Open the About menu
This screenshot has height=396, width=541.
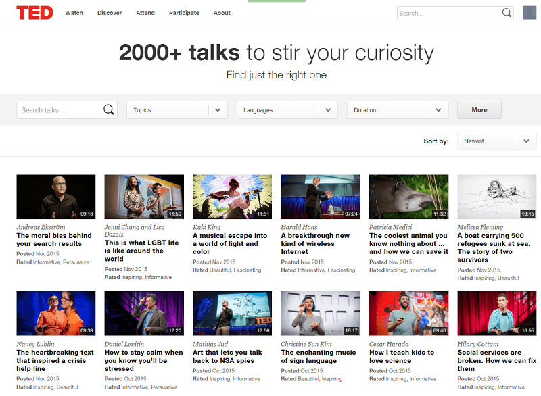222,13
